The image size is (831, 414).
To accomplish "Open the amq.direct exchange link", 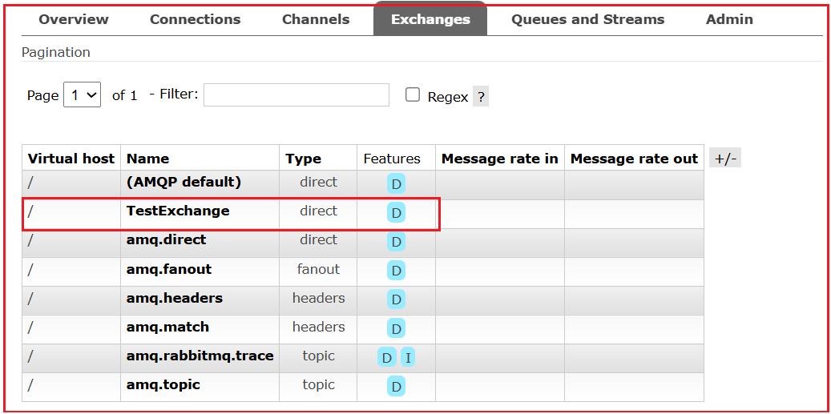I will [x=167, y=239].
